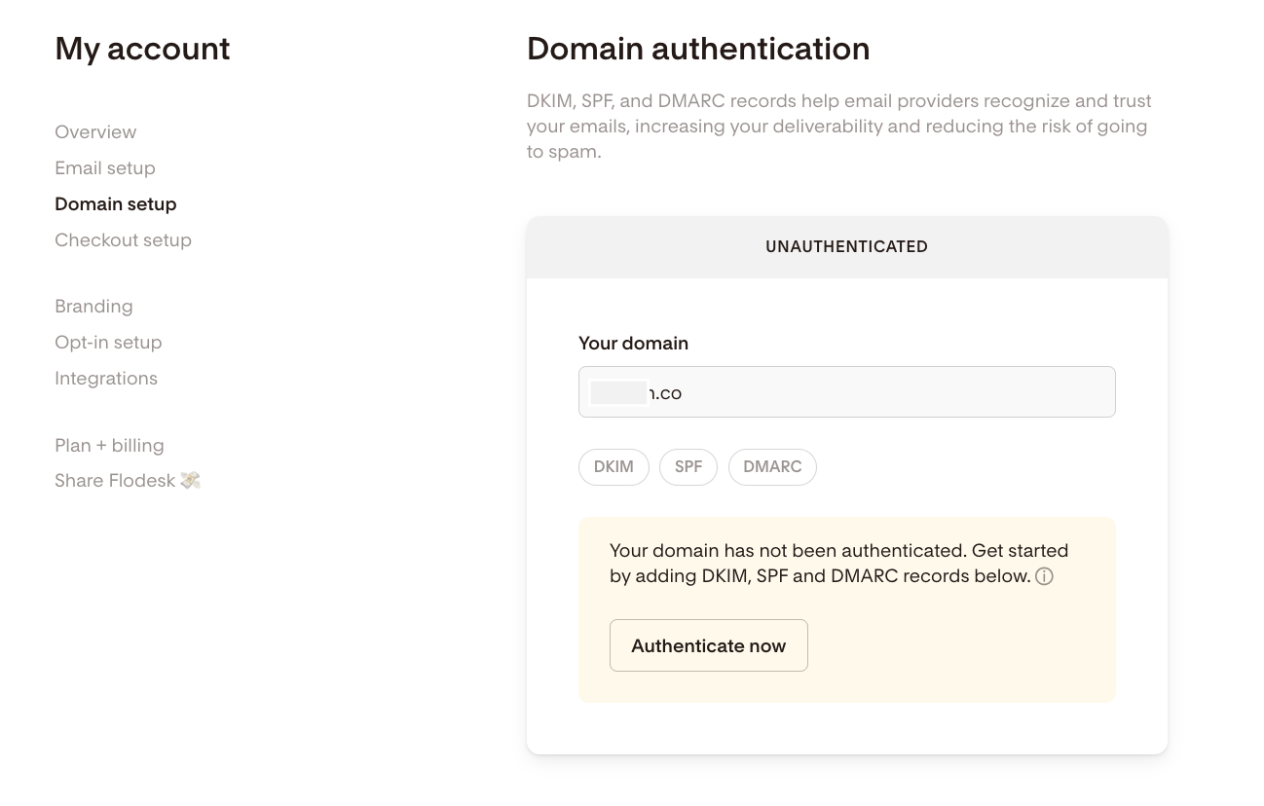Click the Domain authentication heading
Viewport: 1264px width, 806px height.
tap(698, 49)
